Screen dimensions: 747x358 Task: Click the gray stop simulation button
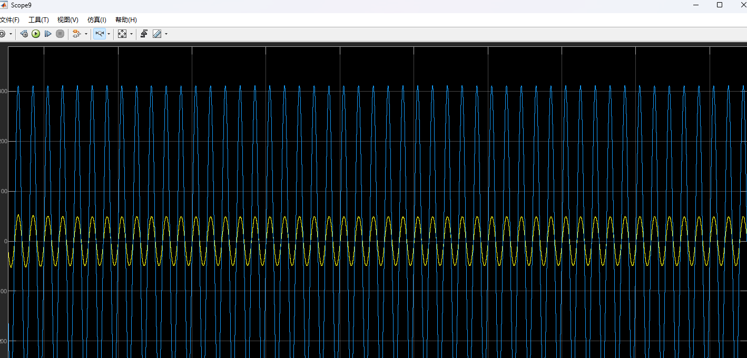(x=60, y=34)
